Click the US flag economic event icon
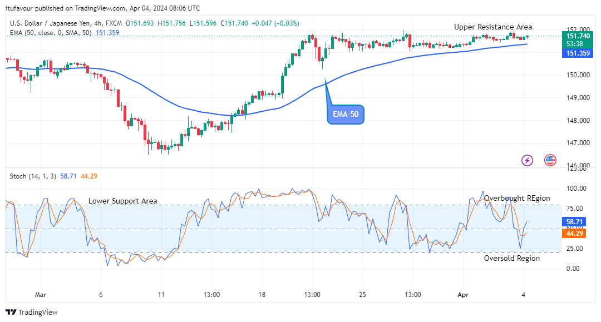Viewport: 601px width, 322px height. pyautogui.click(x=550, y=160)
